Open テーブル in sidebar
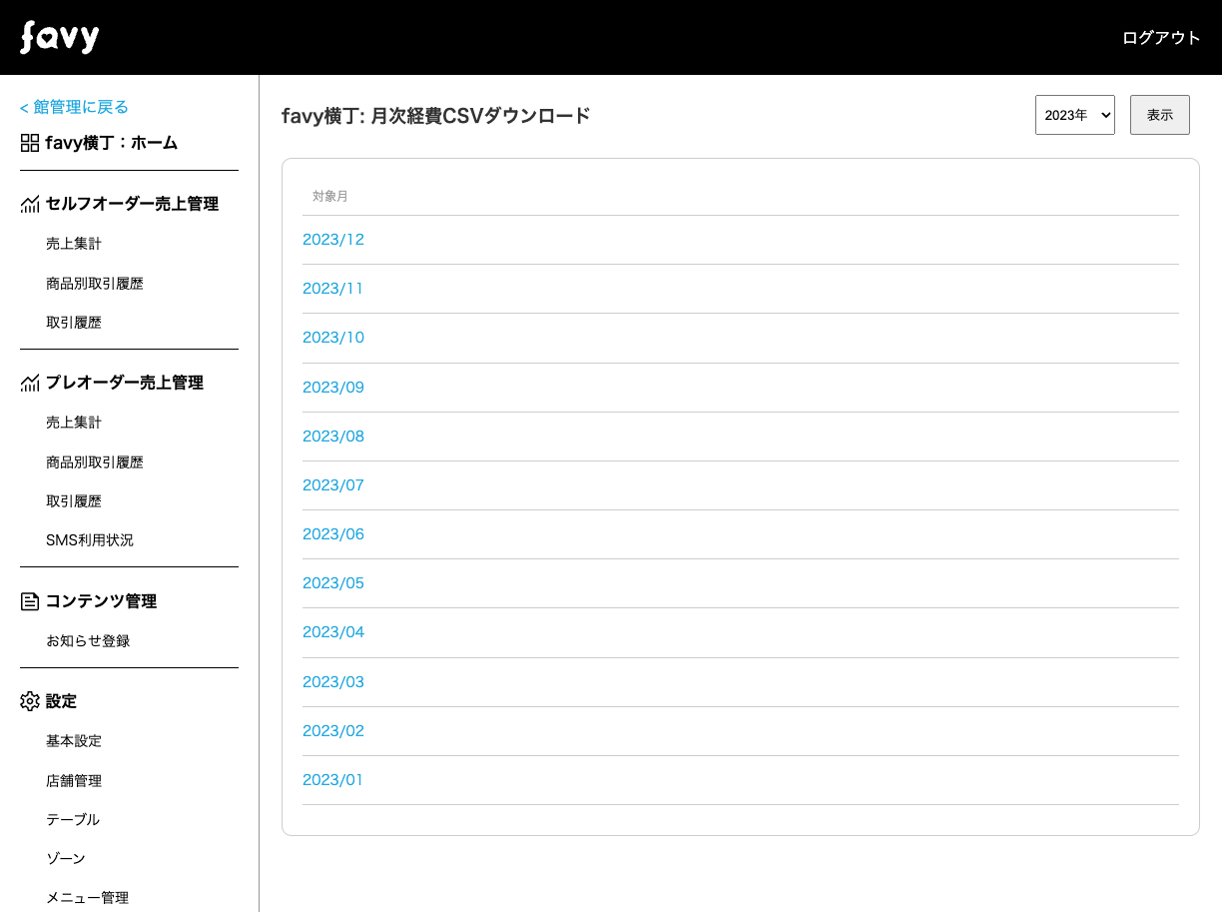This screenshot has width=1222, height=912. pos(73,819)
